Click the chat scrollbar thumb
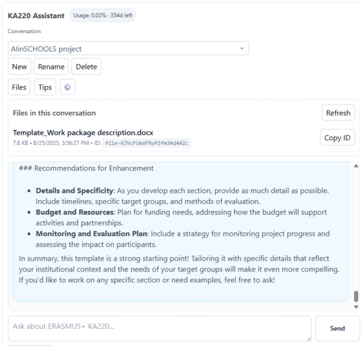Screen dimensions: 362x347 [356, 296]
